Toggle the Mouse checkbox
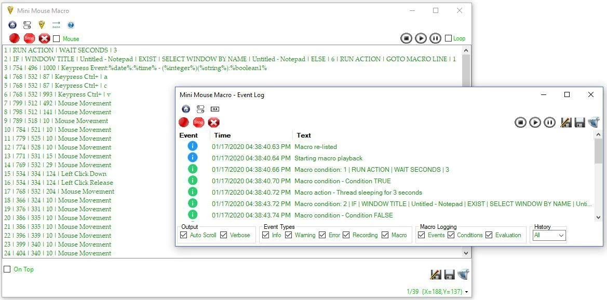The height and width of the screenshot is (300, 607). (57, 39)
